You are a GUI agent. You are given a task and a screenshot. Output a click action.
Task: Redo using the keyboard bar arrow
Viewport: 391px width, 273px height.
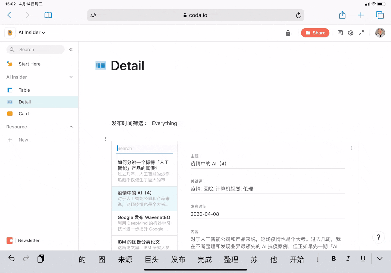coord(26,259)
